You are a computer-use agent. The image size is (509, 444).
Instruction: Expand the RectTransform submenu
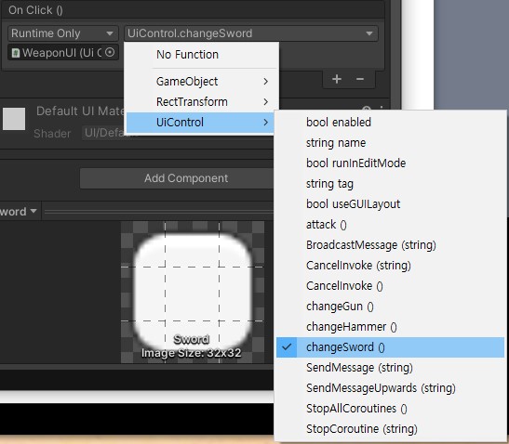pyautogui.click(x=201, y=102)
